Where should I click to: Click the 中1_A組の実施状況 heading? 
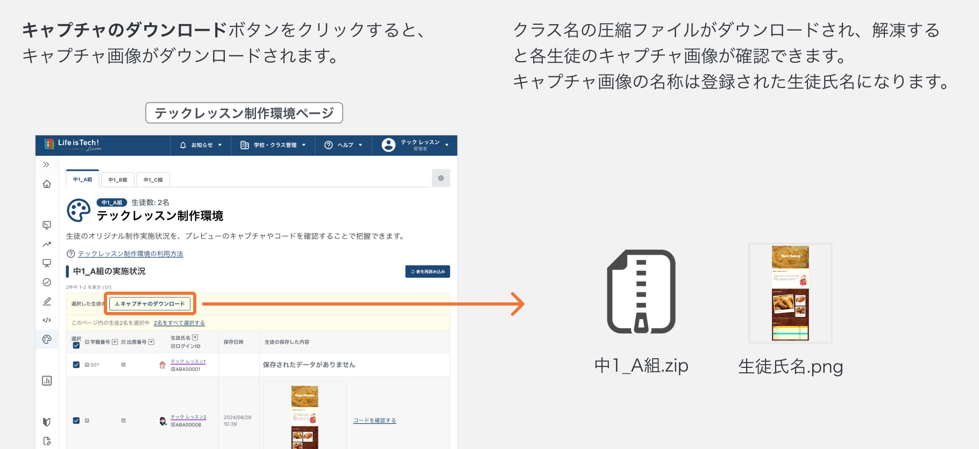coord(109,271)
